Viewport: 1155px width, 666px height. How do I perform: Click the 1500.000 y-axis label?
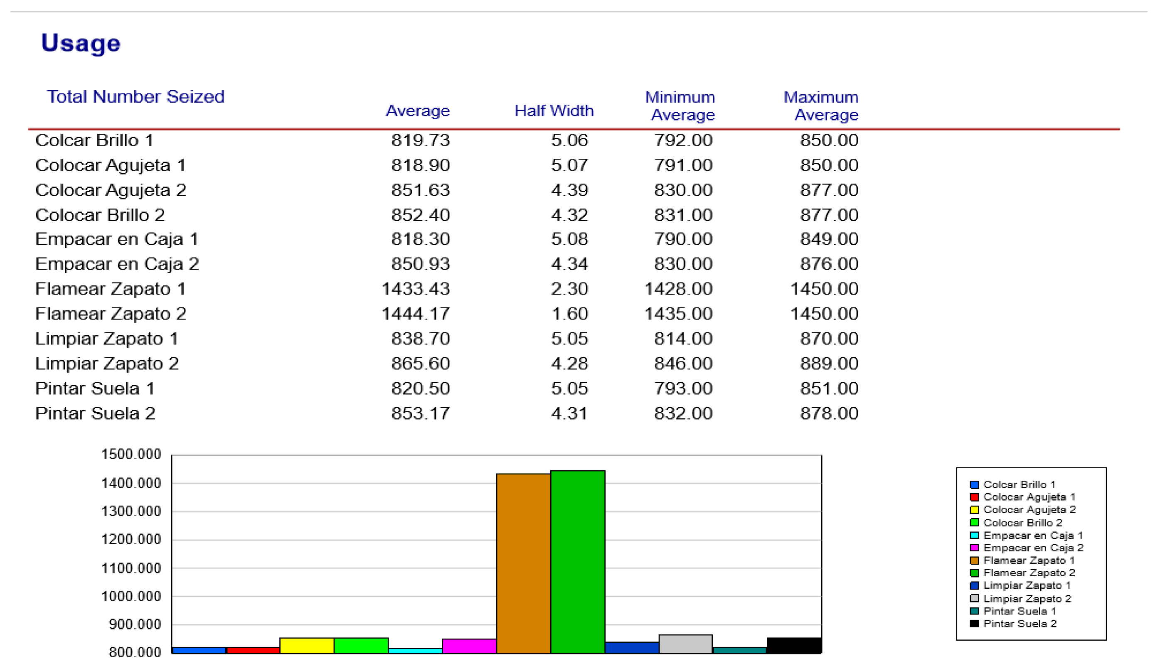click(x=131, y=454)
